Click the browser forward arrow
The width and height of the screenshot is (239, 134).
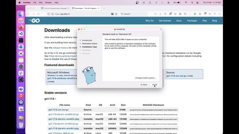33,14
